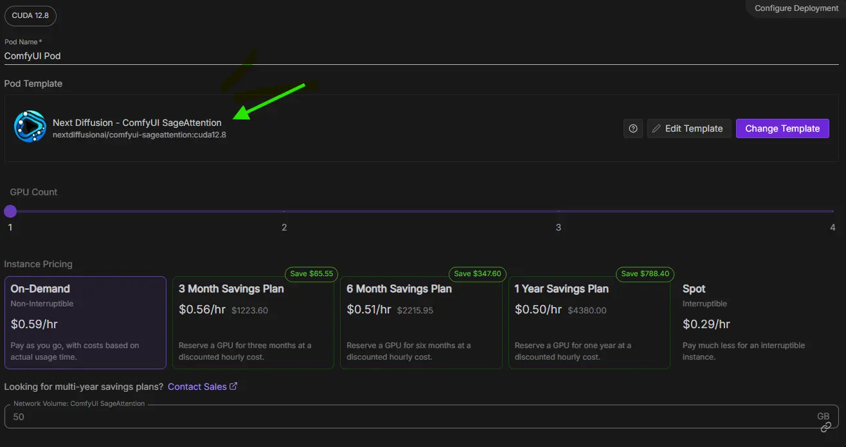Click the "$0.56/hr" hourly rate

tap(202, 310)
